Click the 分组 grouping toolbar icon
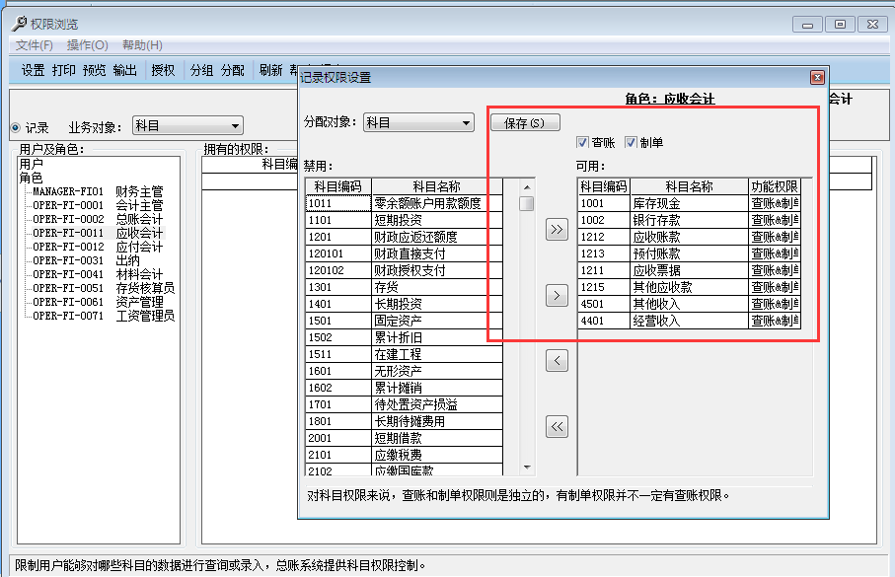Image resolution: width=895 pixels, height=577 pixels. 200,70
